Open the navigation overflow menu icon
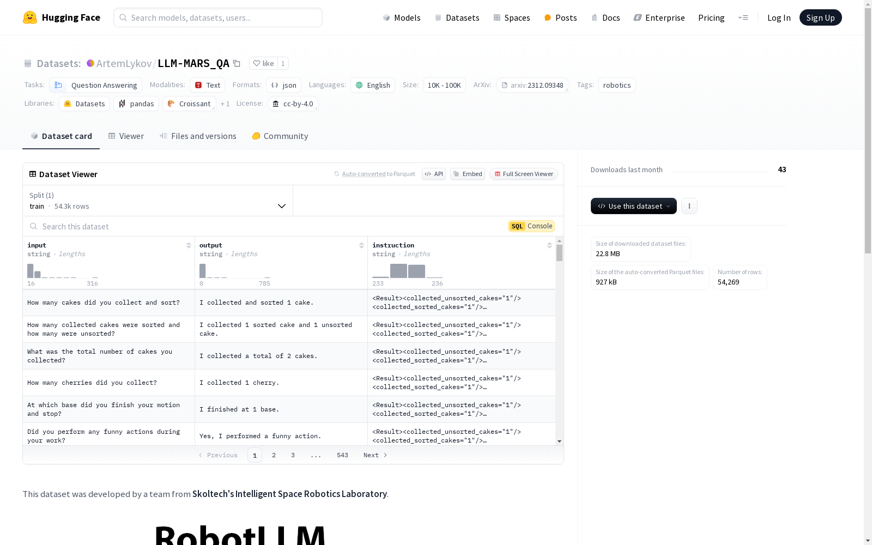Image resolution: width=872 pixels, height=545 pixels. point(743,17)
